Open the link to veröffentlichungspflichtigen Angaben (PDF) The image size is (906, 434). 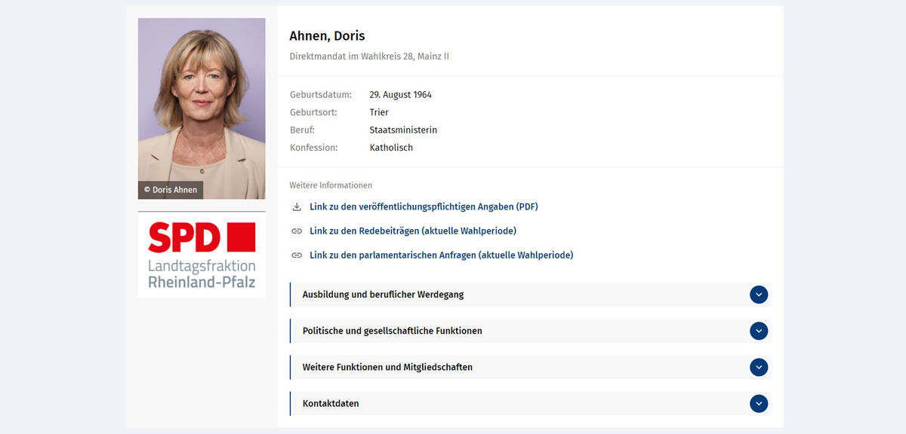pos(424,206)
